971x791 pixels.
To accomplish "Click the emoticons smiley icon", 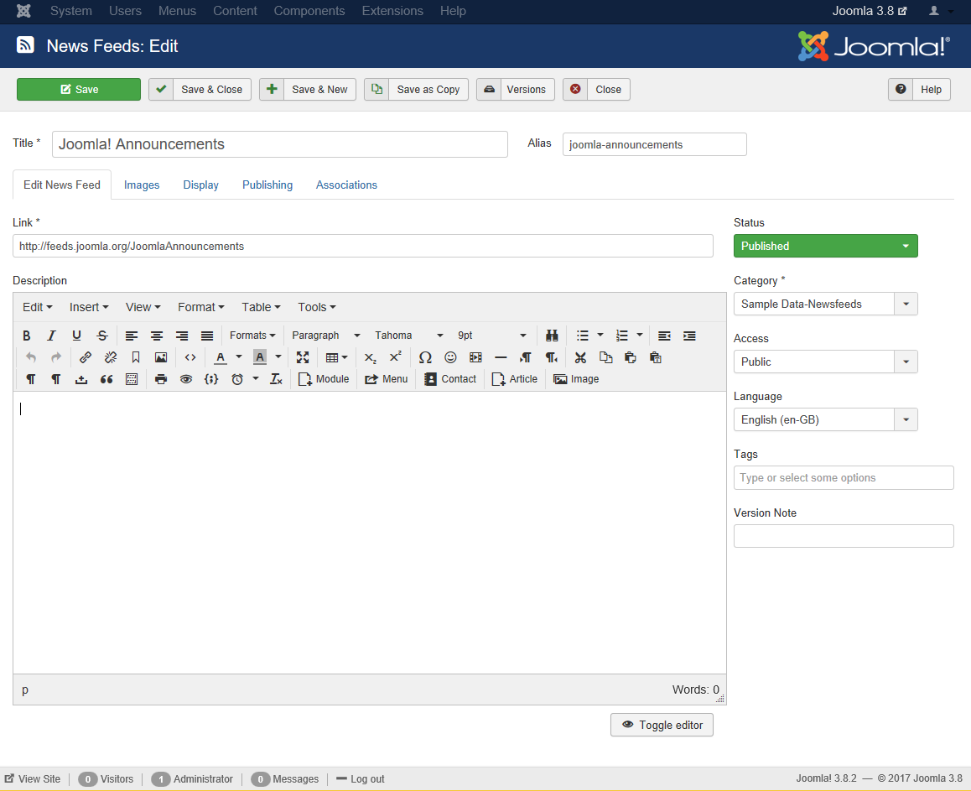I will (x=450, y=357).
